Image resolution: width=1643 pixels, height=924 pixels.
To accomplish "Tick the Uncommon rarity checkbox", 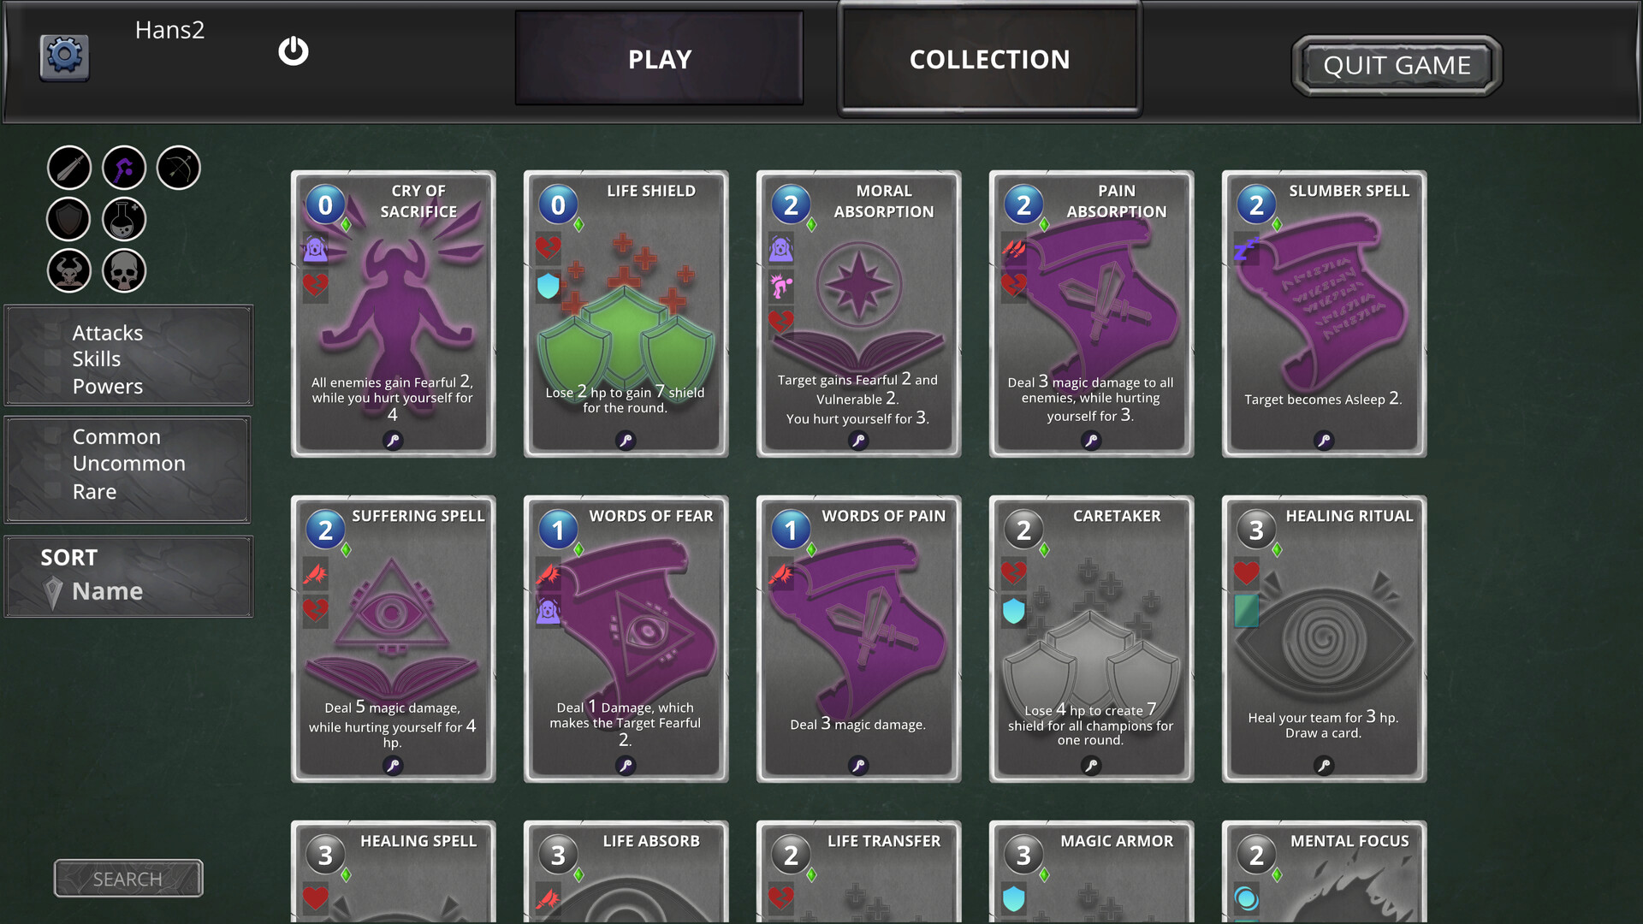I will point(53,464).
